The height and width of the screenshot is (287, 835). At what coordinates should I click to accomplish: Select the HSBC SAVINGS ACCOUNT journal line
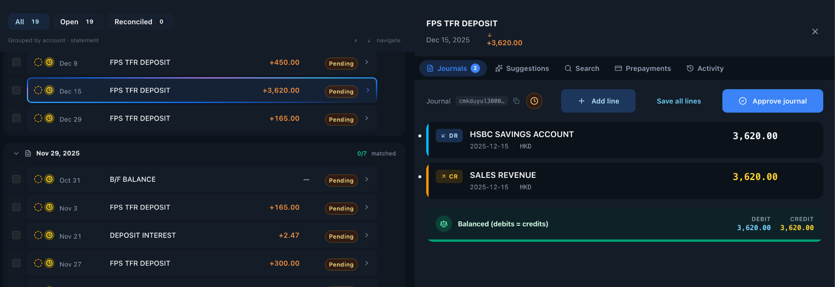pyautogui.click(x=625, y=140)
